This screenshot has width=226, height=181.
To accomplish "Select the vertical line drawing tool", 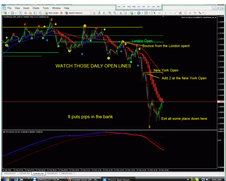I will pyautogui.click(x=166, y=13).
